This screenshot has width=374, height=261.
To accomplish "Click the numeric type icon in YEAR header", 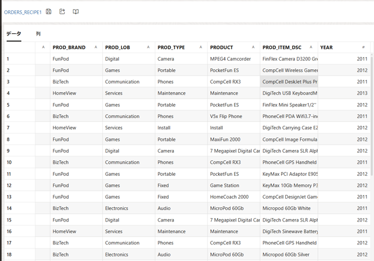I will (x=364, y=47).
